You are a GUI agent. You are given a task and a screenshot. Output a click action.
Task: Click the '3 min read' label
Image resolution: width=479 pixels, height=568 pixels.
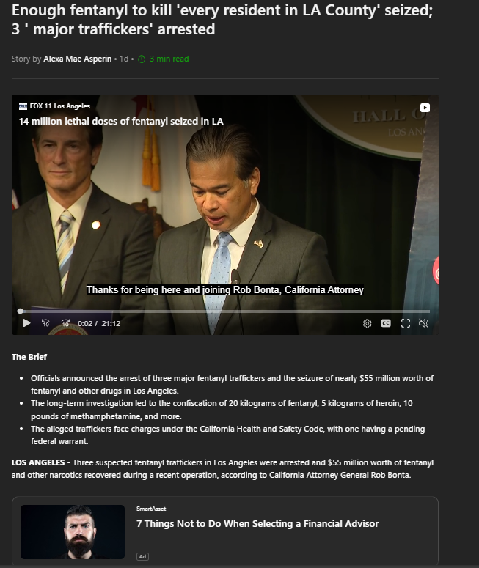coord(169,59)
